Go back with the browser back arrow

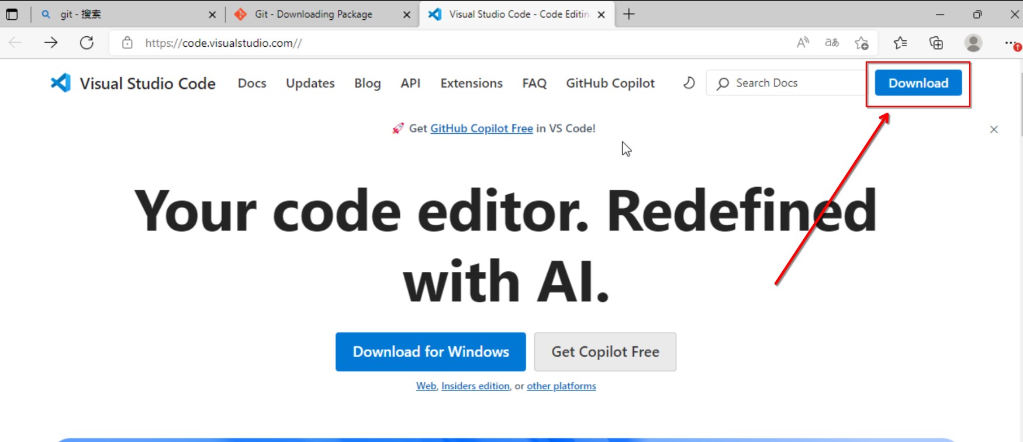tap(15, 43)
